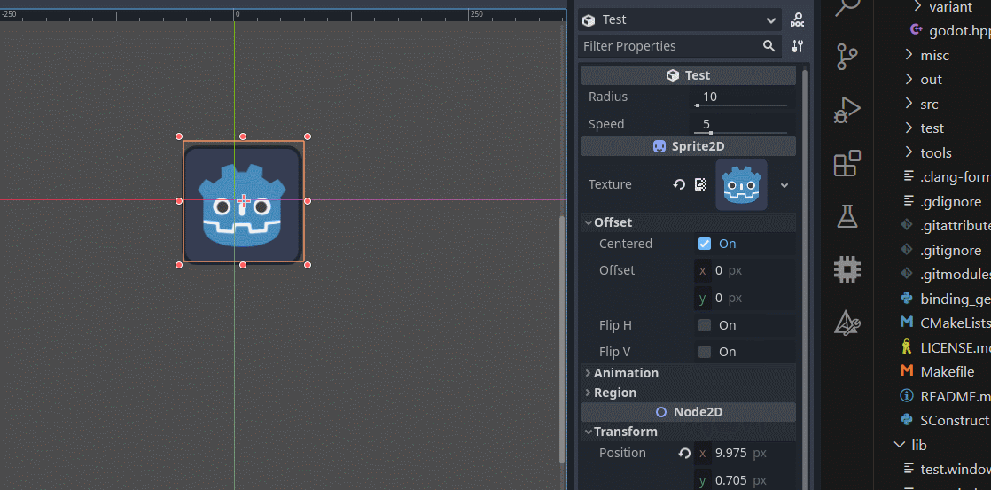Click the viewport vertical scrollbar

[562, 338]
